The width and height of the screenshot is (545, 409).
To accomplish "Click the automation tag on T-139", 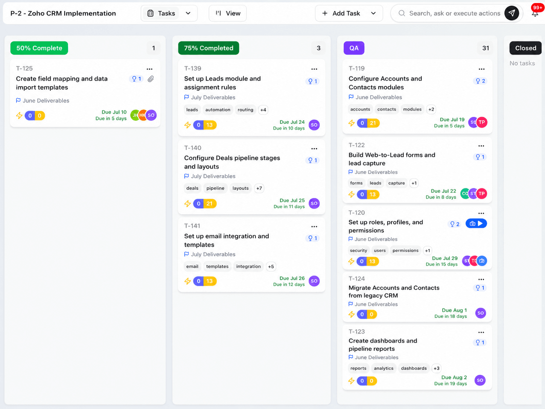I will 218,110.
